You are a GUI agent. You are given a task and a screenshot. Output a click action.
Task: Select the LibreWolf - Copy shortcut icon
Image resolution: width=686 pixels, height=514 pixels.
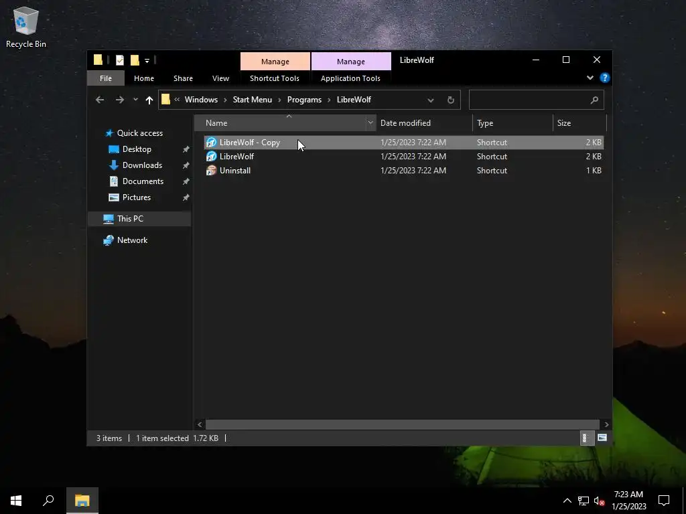211,143
